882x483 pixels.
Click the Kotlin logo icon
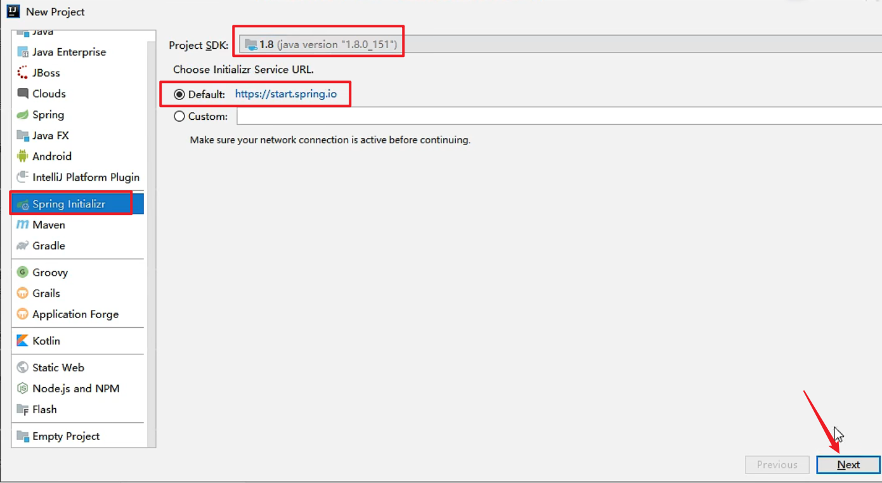click(23, 341)
